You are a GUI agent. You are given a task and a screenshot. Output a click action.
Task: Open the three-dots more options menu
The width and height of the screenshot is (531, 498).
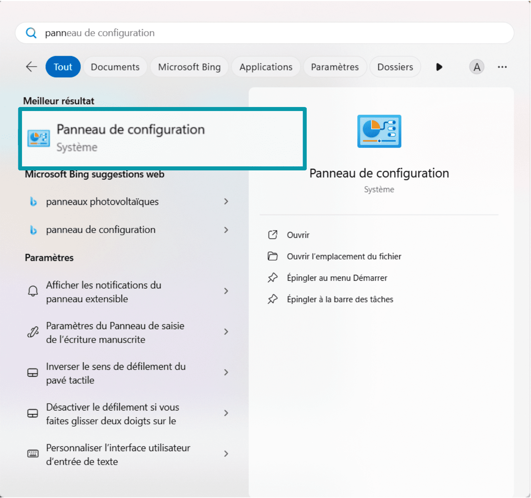click(502, 67)
